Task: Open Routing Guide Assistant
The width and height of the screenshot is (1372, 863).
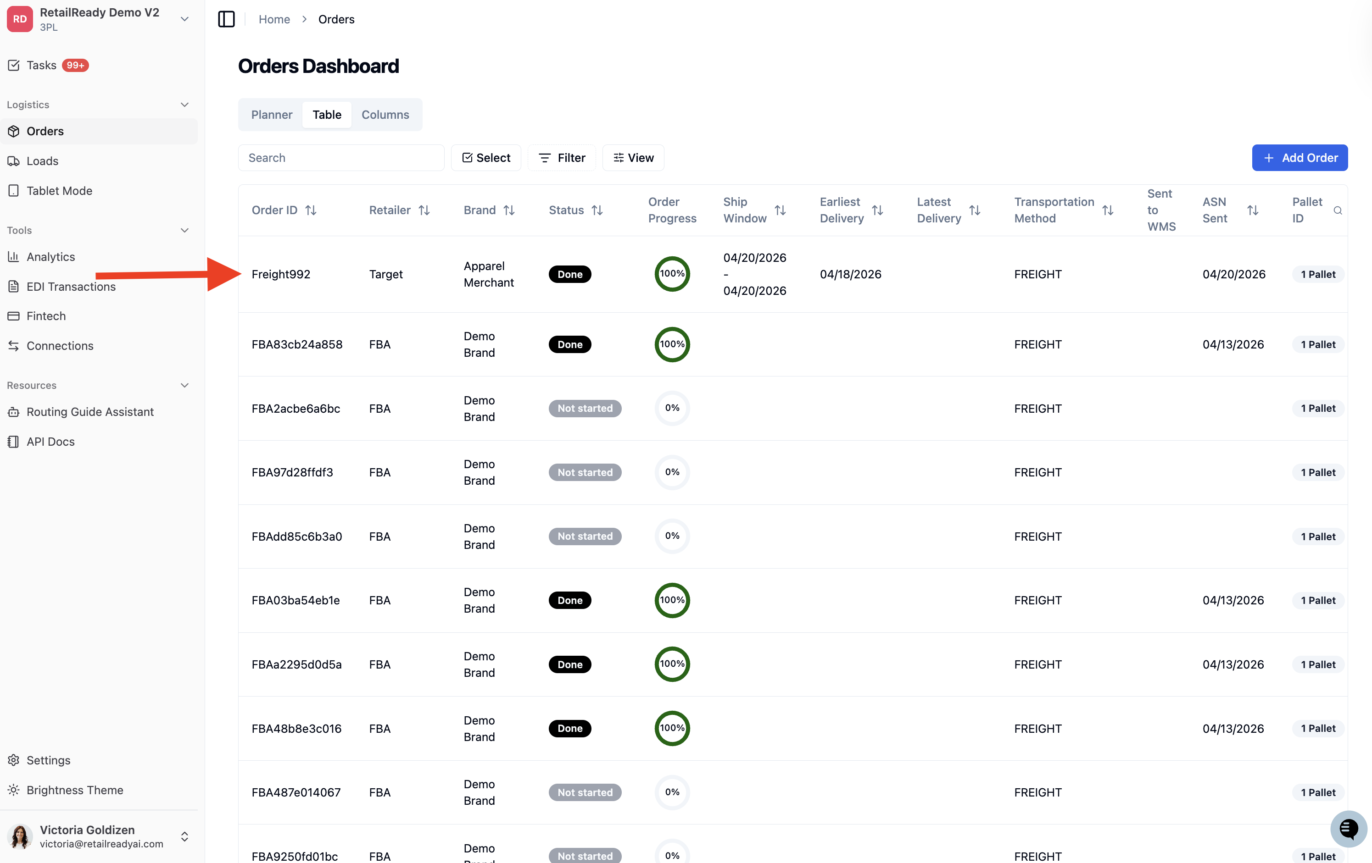Action: tap(89, 412)
